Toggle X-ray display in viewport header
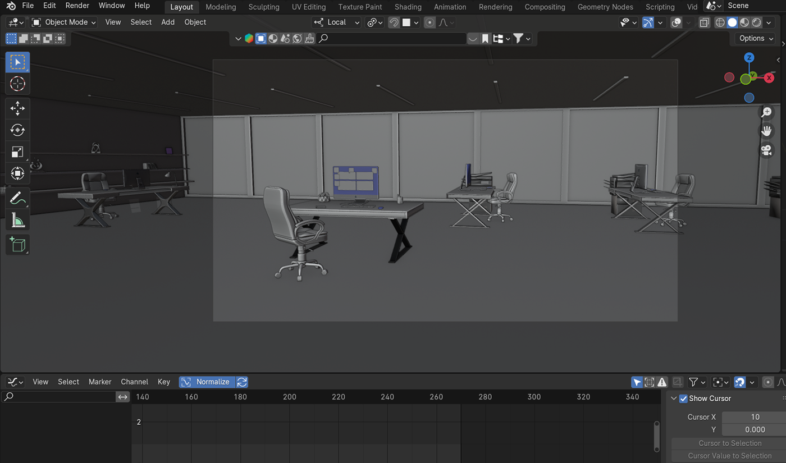The image size is (786, 463). point(704,22)
